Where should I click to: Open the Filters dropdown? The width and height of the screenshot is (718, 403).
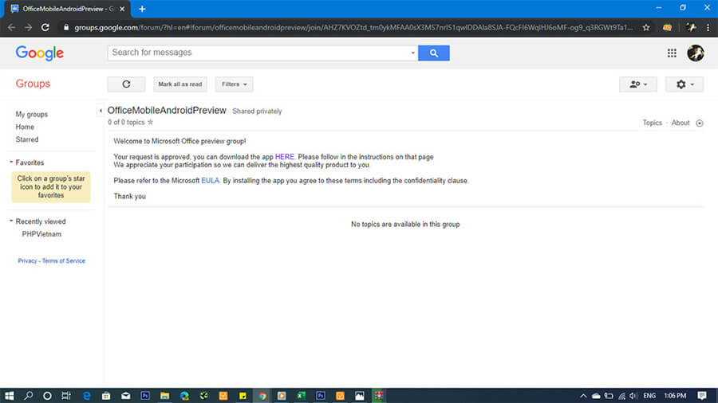234,84
